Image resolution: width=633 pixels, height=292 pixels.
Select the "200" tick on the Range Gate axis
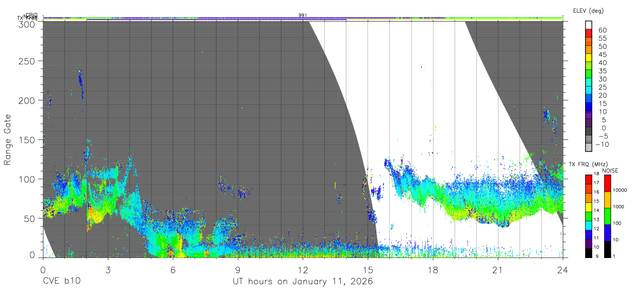(x=27, y=100)
